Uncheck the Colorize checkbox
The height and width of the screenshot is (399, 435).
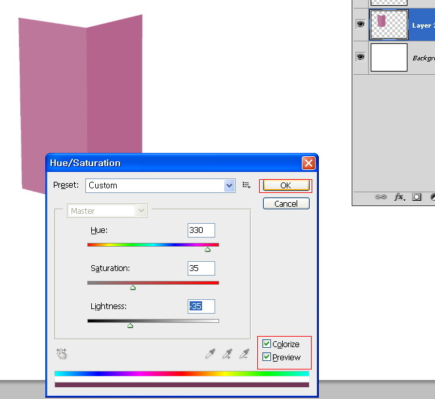[x=266, y=344]
